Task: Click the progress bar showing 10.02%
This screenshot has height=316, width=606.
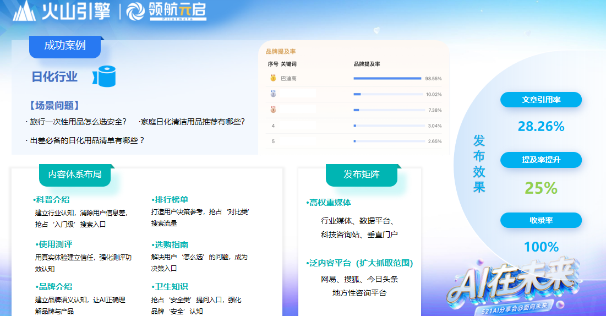Action: coord(388,94)
